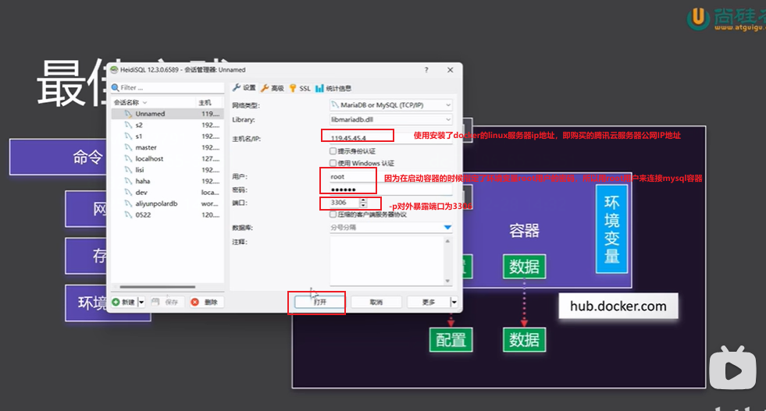Click the 容器 label on the slide
Screen dimensions: 766x411
(524, 230)
